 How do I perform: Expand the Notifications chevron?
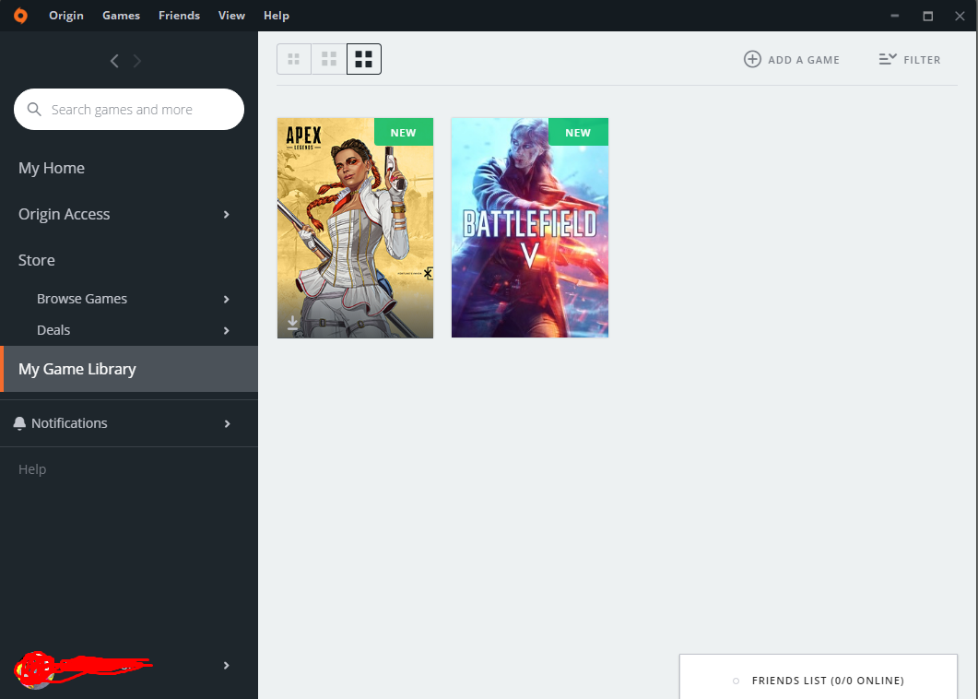tap(227, 424)
